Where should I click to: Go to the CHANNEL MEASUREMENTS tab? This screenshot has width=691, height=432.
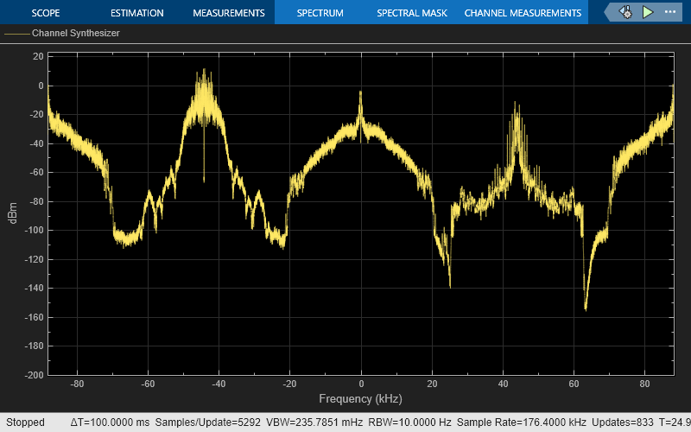tap(523, 13)
